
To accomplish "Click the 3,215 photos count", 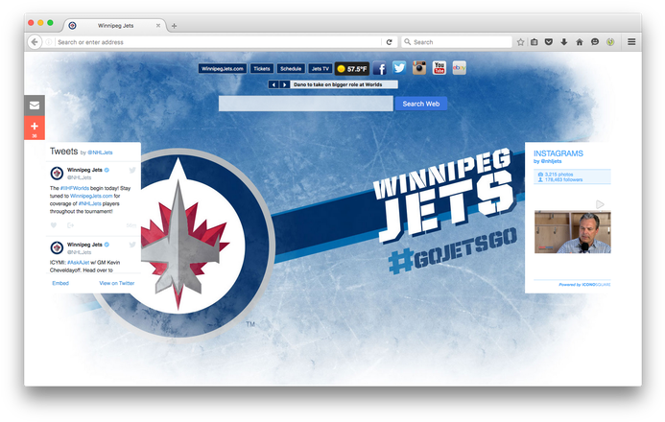I will pyautogui.click(x=558, y=175).
